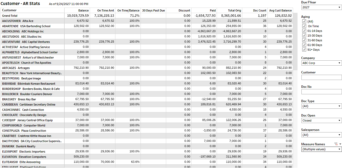
Task: Toggle the (All) aging checkbox
Action: (304, 21)
